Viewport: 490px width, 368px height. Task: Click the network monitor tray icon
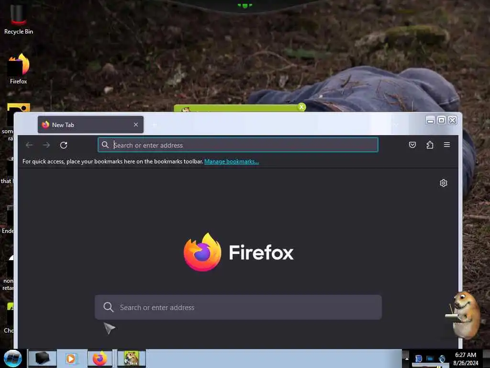click(x=430, y=358)
